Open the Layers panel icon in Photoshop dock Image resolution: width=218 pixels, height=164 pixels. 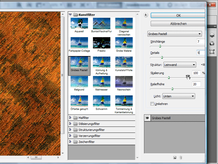[x=212, y=35]
